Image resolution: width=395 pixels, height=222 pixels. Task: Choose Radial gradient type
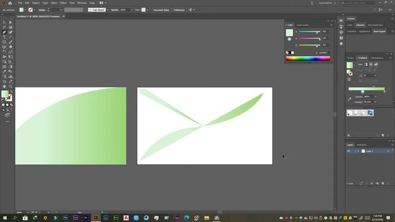371,64
